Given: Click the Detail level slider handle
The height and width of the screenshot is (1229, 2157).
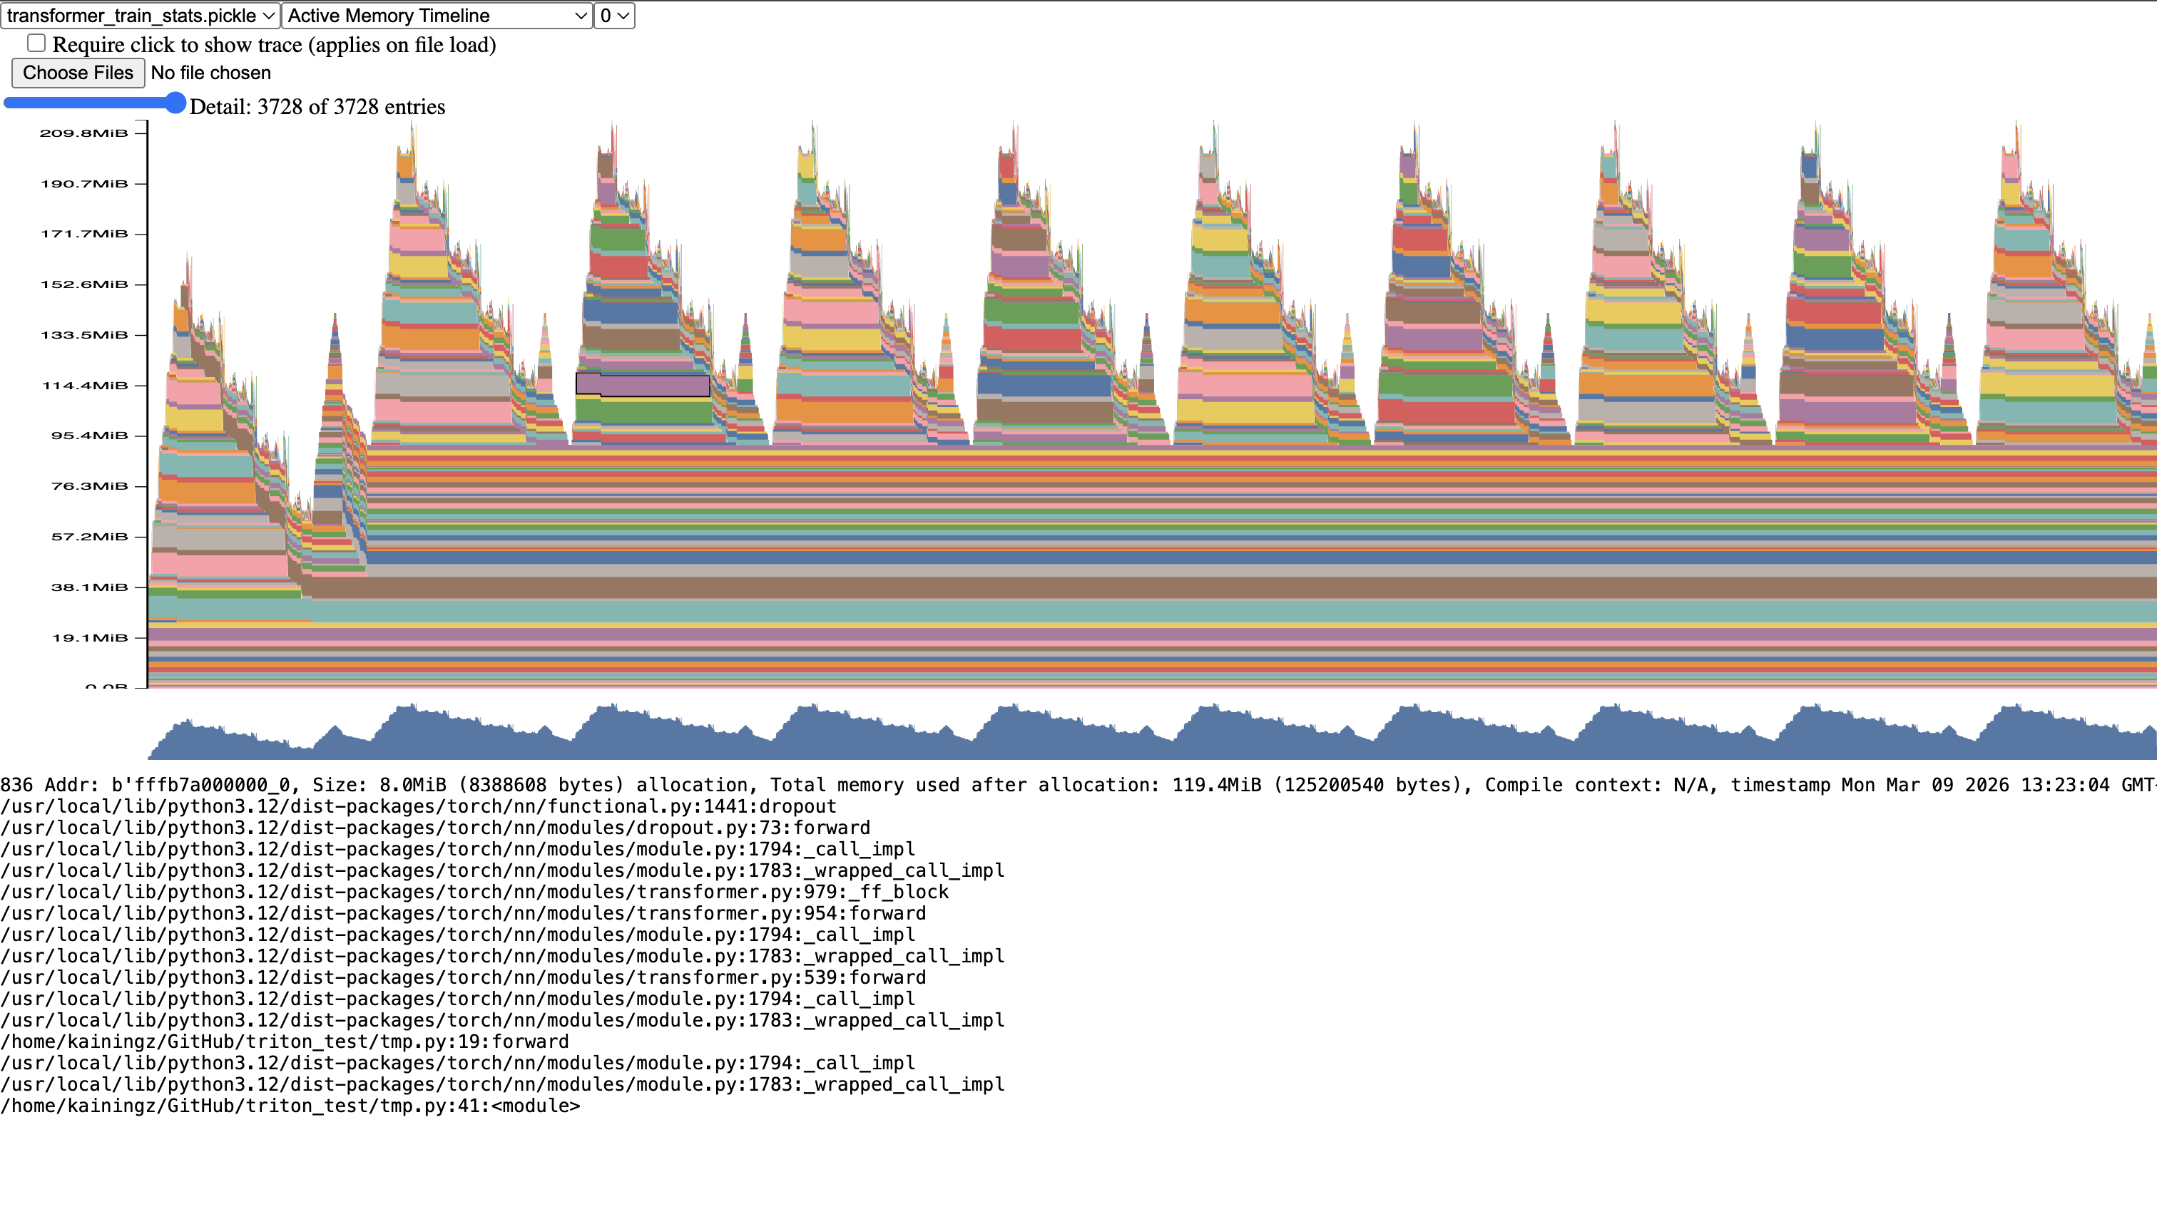Looking at the screenshot, I should [x=175, y=103].
